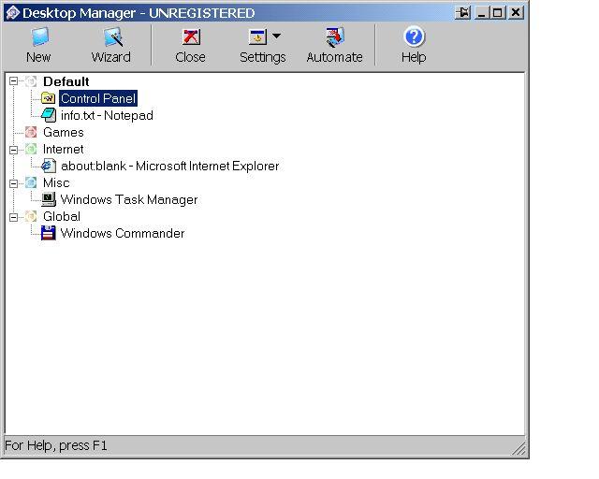Open the Settings dropdown arrow
599x479 pixels.
(x=277, y=36)
